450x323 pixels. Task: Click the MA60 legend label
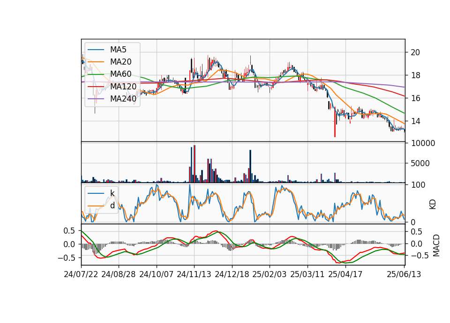120,74
